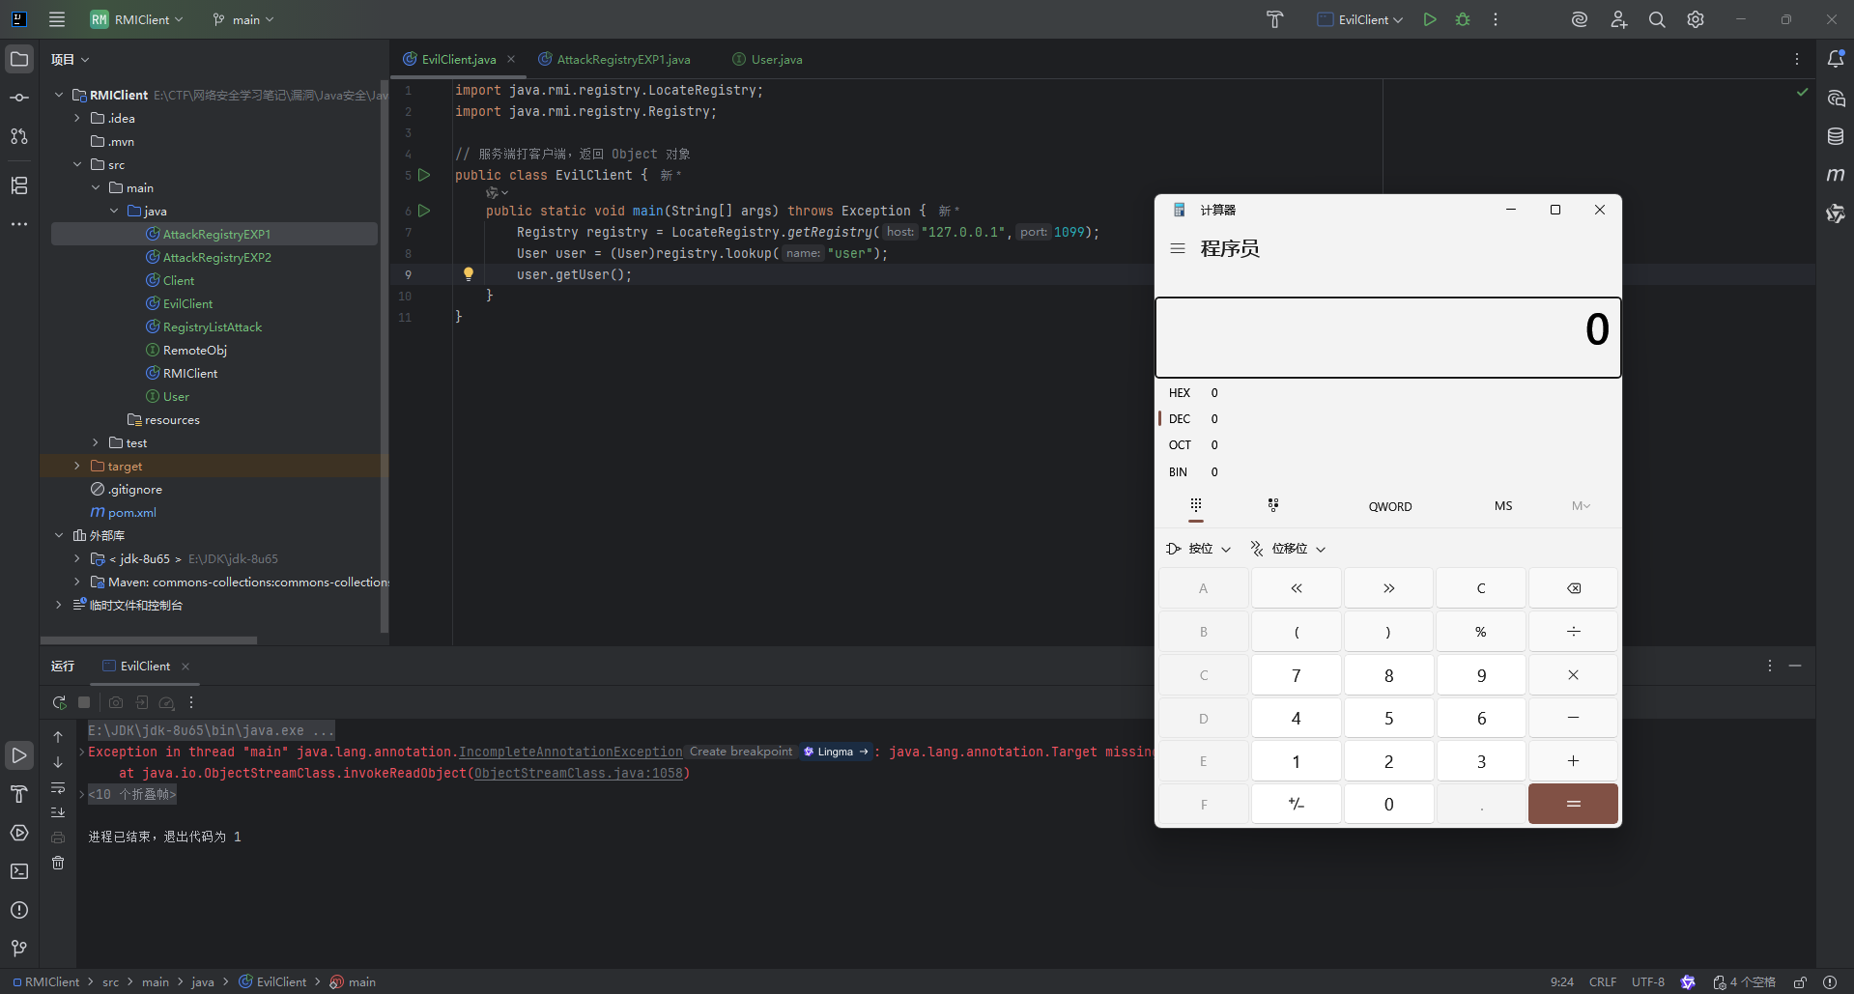
Task: Click the Rerun icon in Run panel
Action: click(59, 702)
